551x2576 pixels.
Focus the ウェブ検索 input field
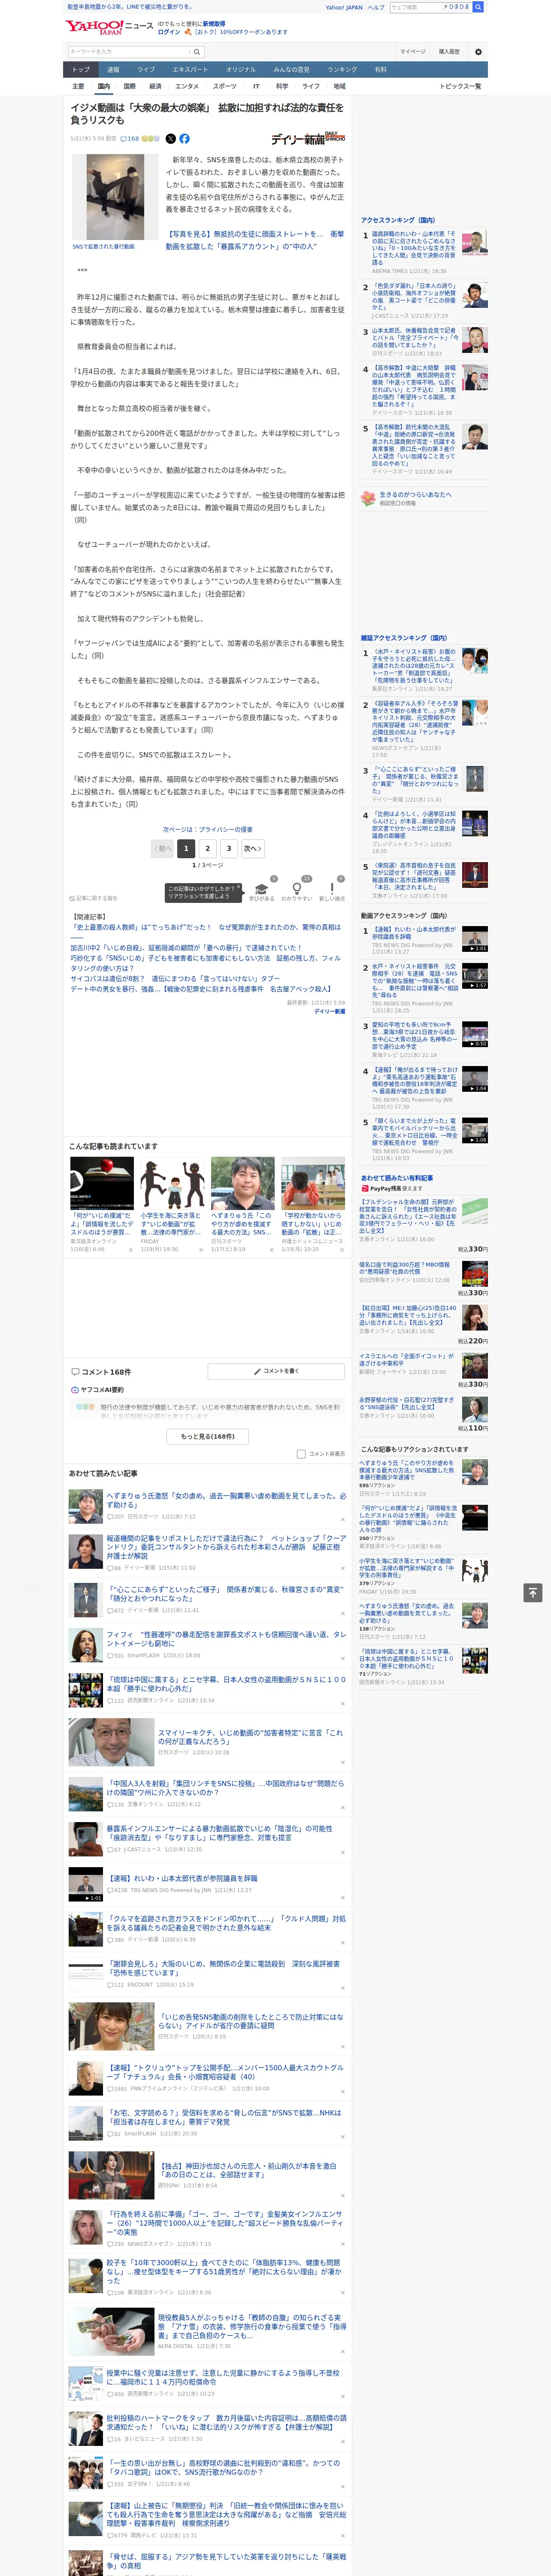coord(416,7)
